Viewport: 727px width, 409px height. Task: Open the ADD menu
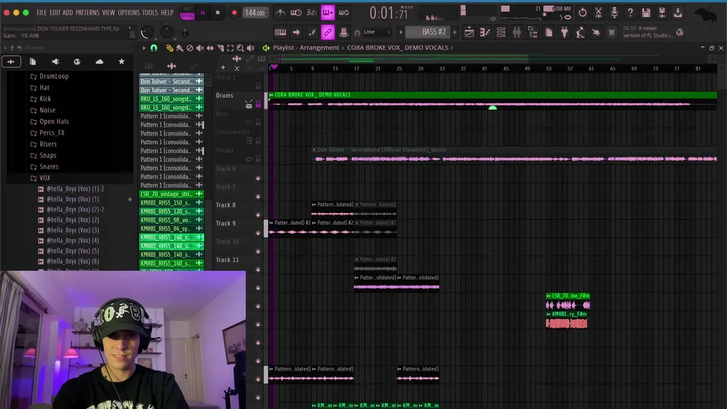click(x=68, y=12)
